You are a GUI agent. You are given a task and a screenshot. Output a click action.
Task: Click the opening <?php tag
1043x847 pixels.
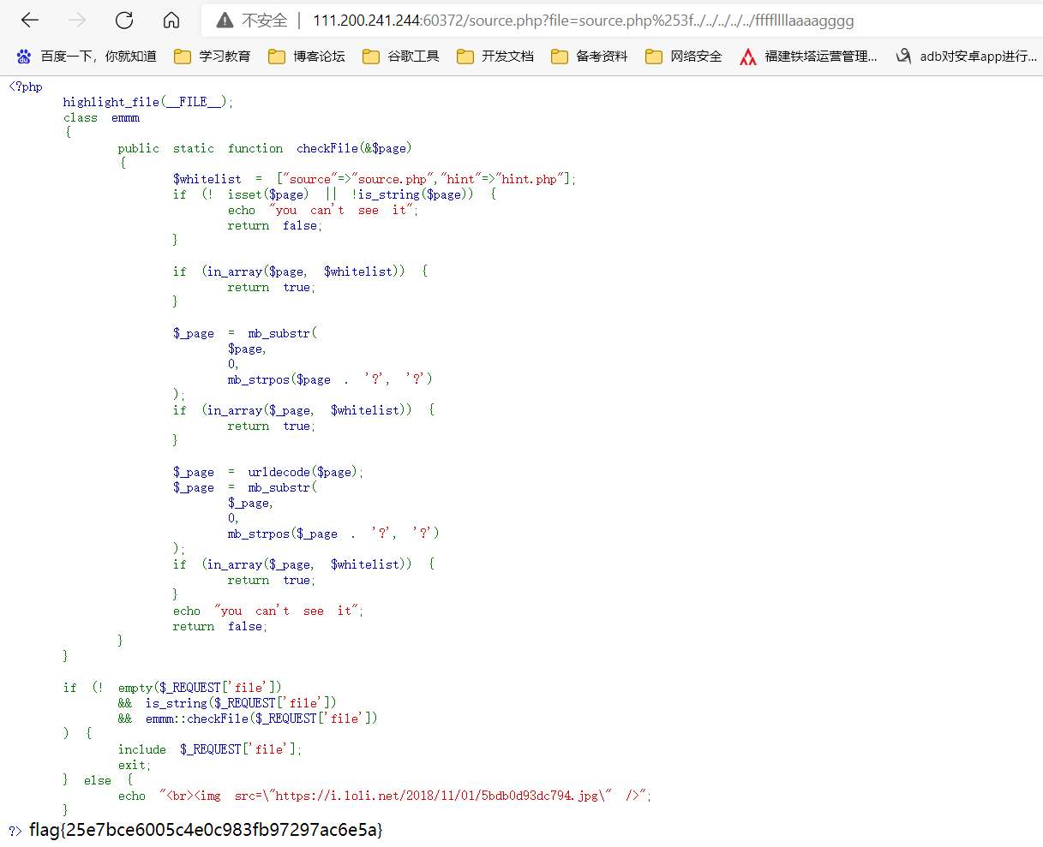26,86
